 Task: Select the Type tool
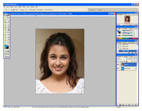[x=8, y=35]
